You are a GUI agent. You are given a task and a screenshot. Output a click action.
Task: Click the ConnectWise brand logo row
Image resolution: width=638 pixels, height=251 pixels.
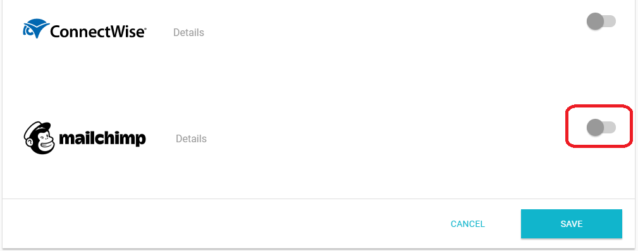pyautogui.click(x=85, y=29)
